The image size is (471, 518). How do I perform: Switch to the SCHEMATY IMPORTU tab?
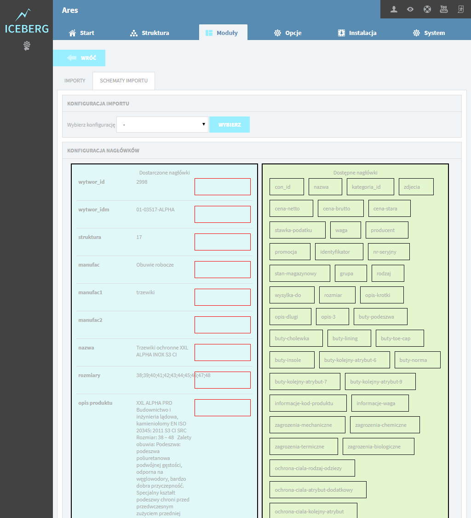pyautogui.click(x=124, y=81)
